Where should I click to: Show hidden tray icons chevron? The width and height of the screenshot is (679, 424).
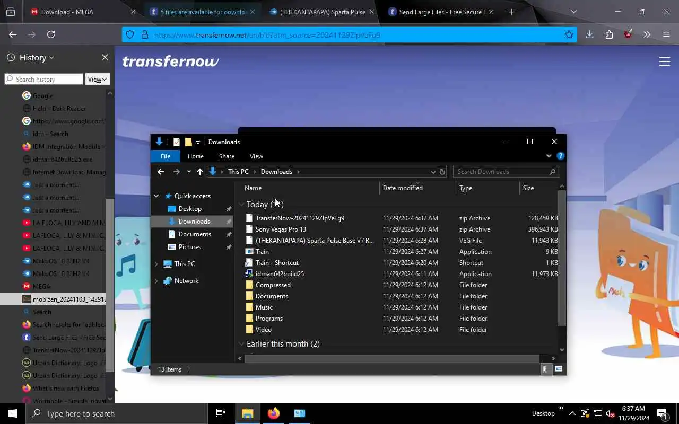pyautogui.click(x=572, y=414)
